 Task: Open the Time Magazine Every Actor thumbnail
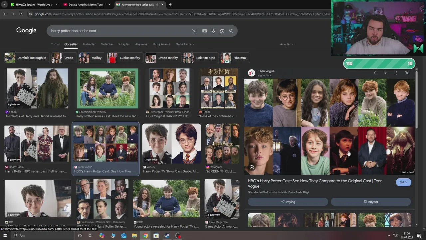point(222,199)
